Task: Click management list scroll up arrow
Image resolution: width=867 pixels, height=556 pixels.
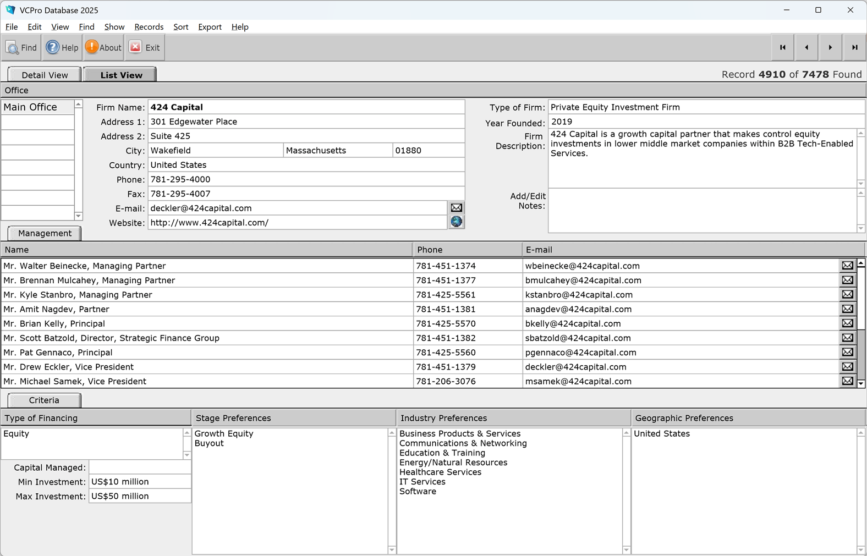Action: point(861,264)
